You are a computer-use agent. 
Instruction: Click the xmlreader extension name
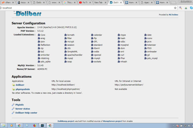click(152, 52)
